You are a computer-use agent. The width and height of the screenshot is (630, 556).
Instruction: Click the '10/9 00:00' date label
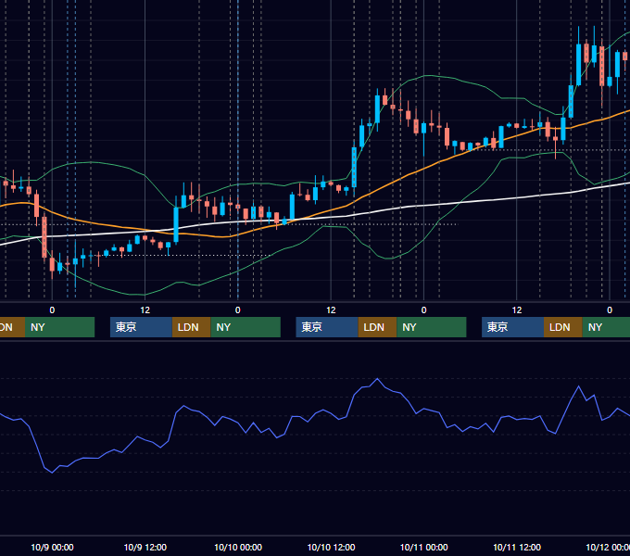tap(52, 547)
